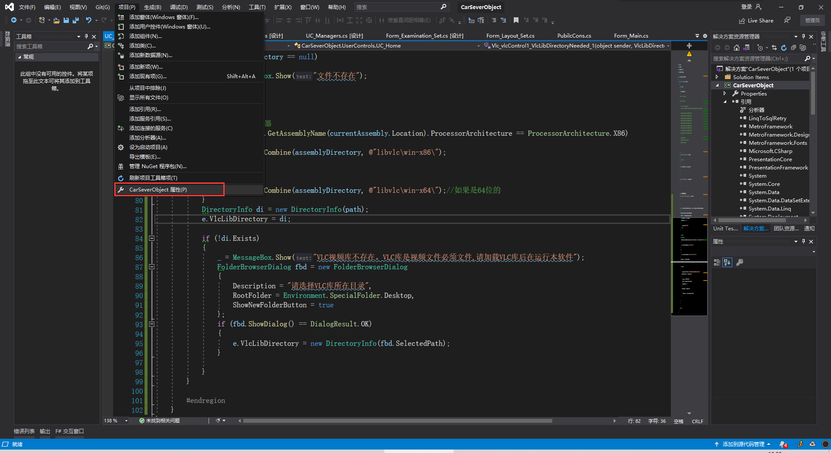This screenshot has height=453, width=831.
Task: Unpin the 工具箱 Toolbox panel
Action: [87, 36]
